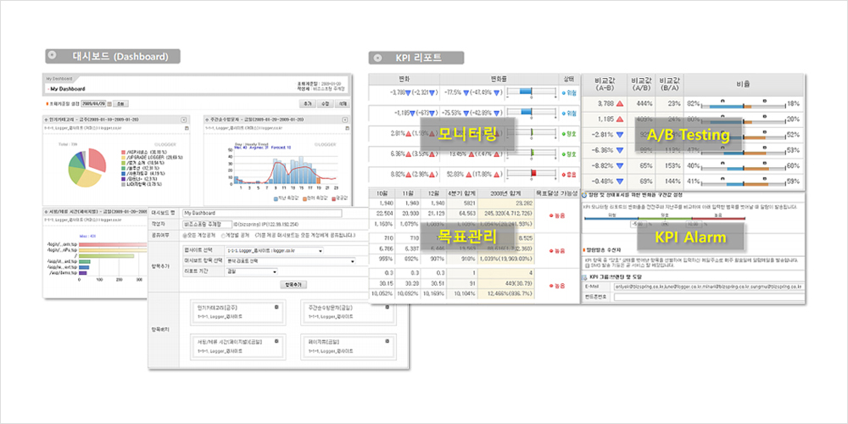Click bullet icon beside 대시보드 (Dashboard) heading
The width and height of the screenshot is (848, 424).
53,55
